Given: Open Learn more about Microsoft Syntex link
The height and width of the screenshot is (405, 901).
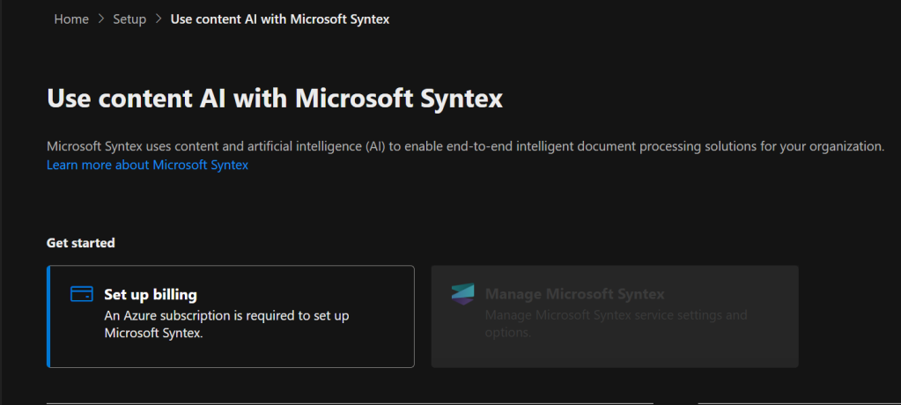Looking at the screenshot, I should (x=147, y=165).
